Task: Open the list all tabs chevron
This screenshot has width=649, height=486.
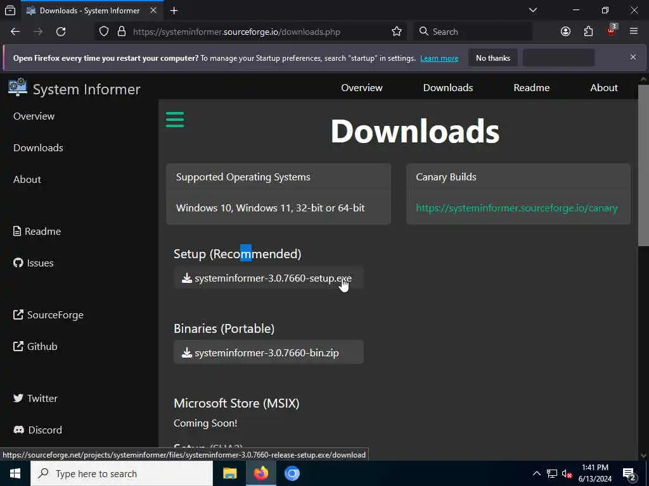Action: click(x=532, y=10)
